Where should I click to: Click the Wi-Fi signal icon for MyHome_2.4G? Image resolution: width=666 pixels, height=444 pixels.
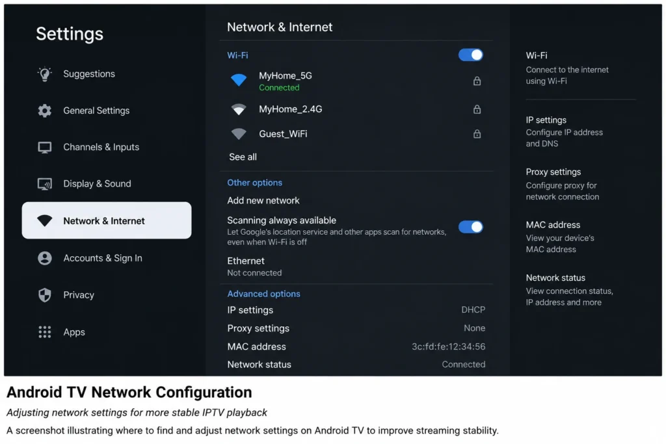point(239,109)
